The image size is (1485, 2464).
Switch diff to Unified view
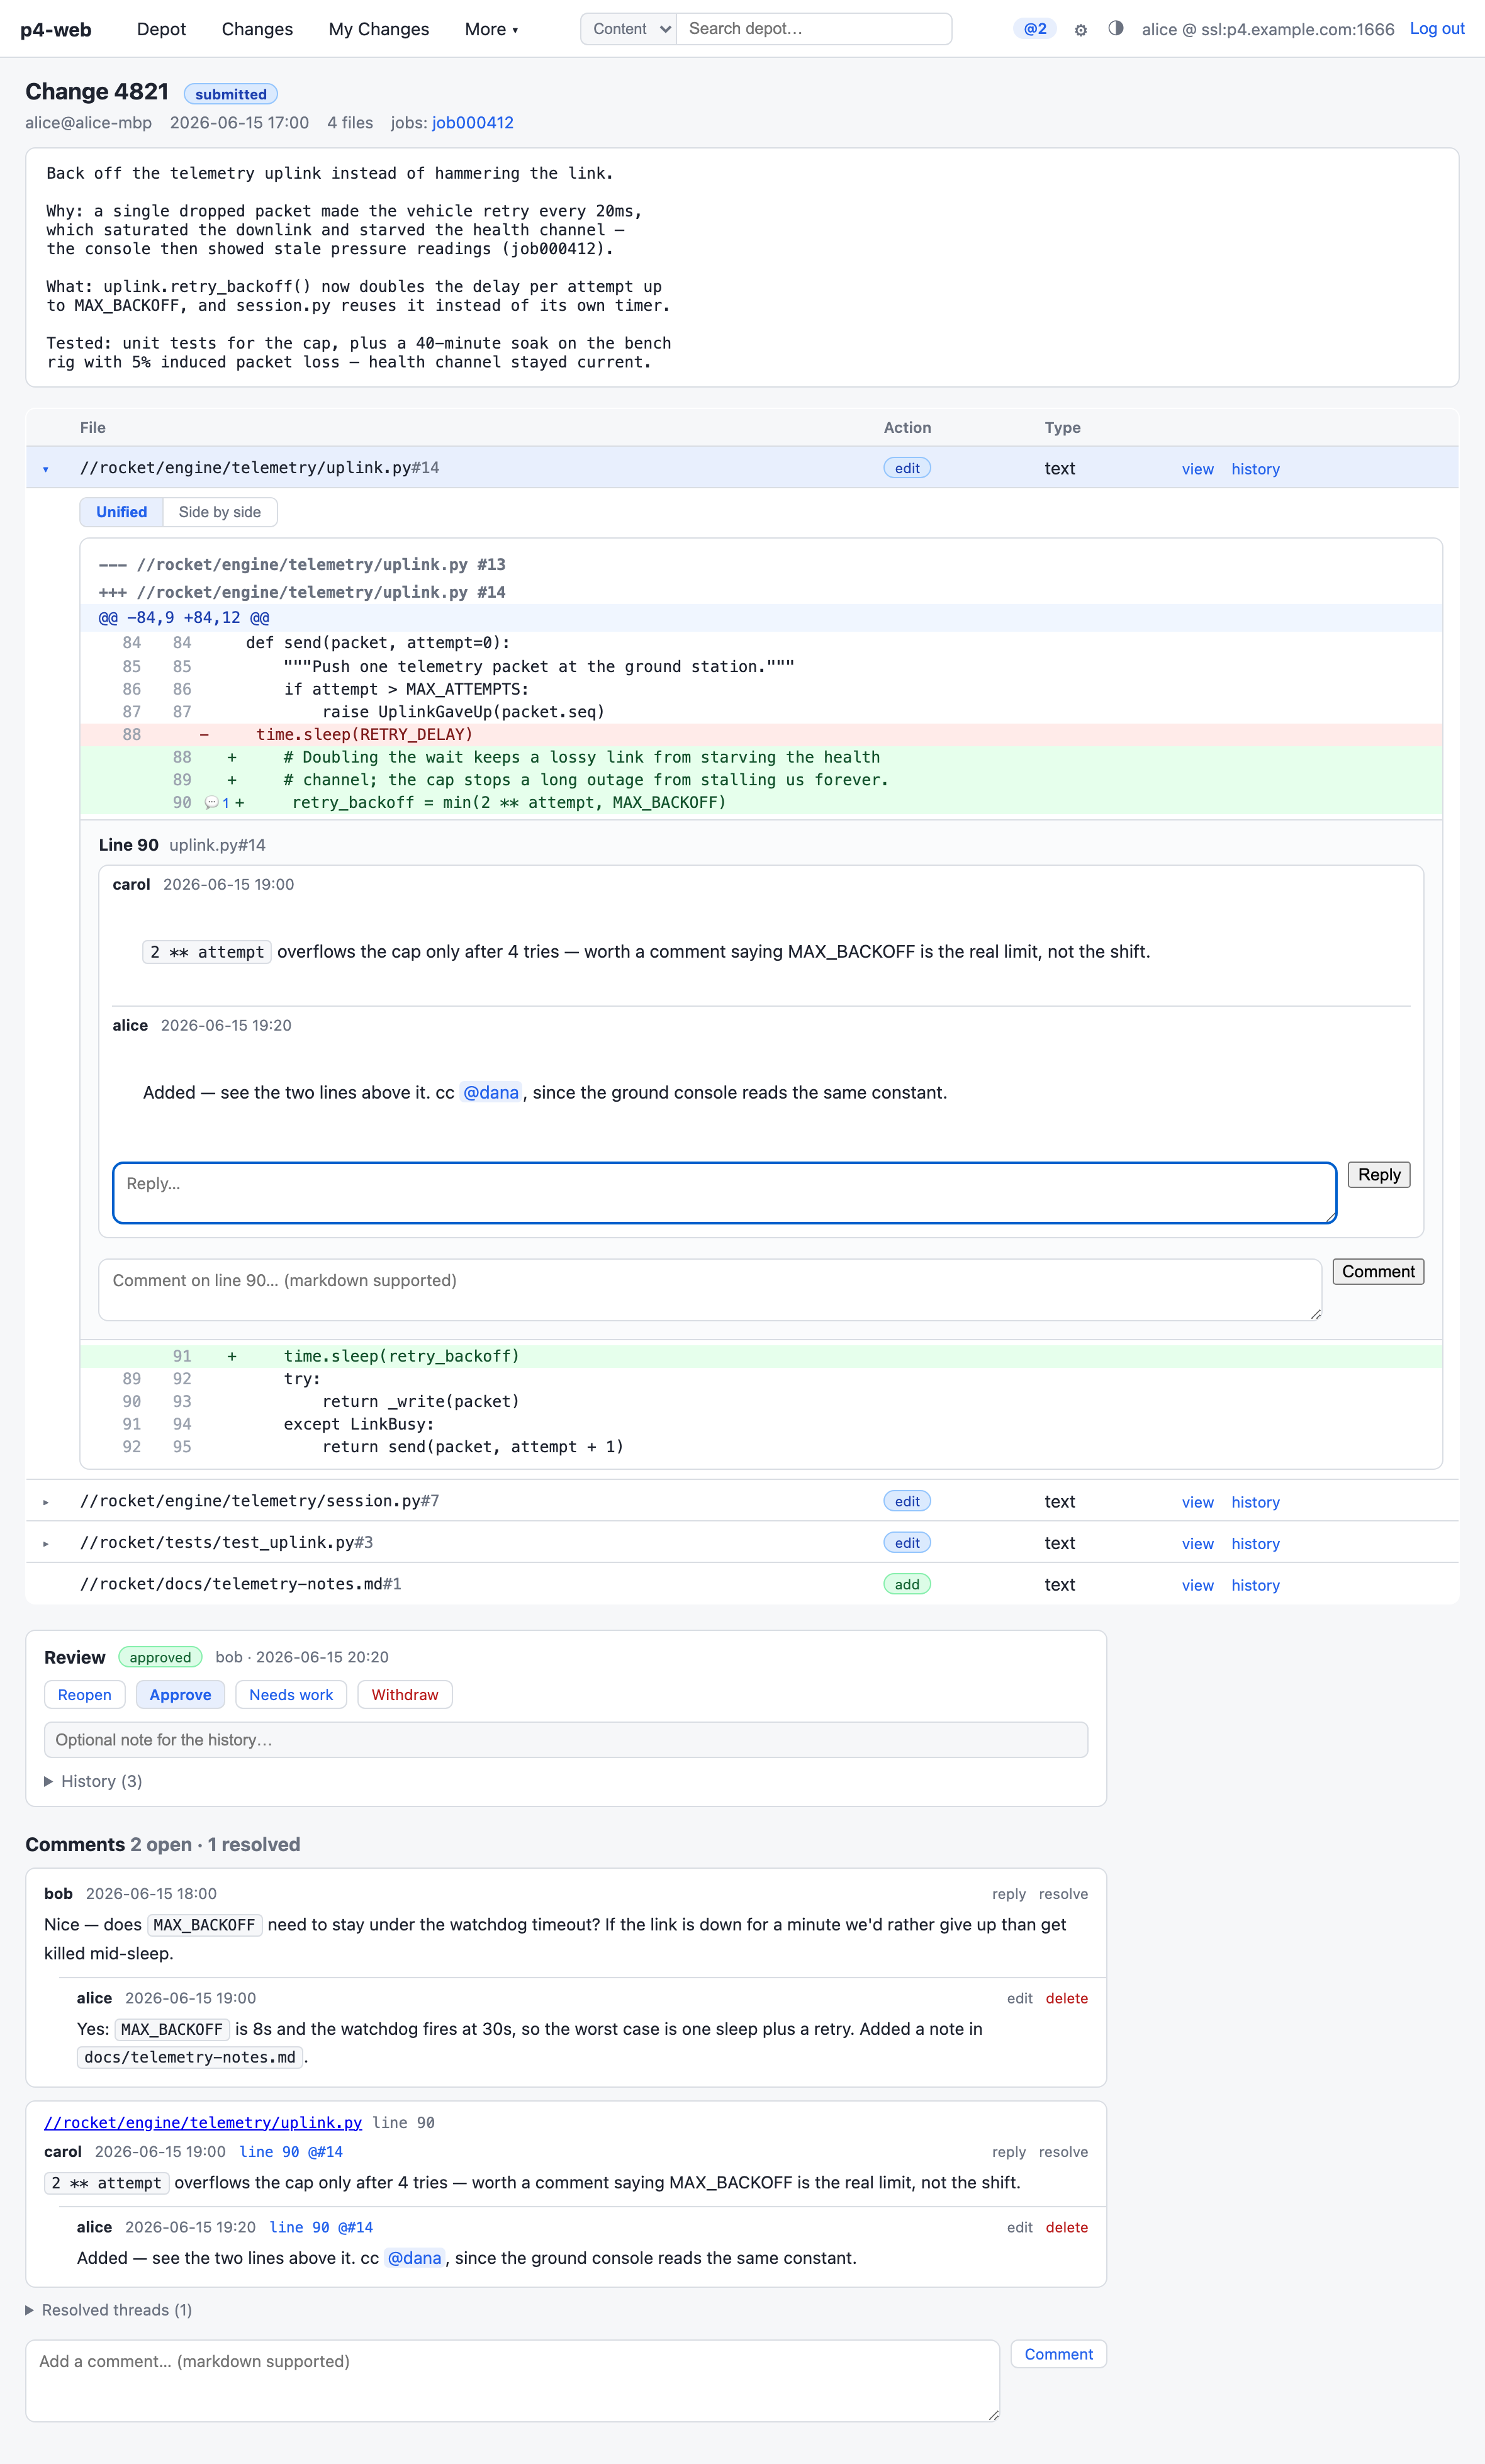[121, 512]
